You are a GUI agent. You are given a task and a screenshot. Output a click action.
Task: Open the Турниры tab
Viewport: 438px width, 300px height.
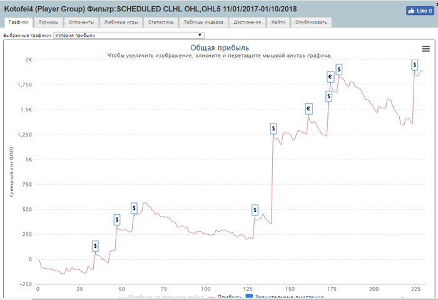[x=48, y=22]
